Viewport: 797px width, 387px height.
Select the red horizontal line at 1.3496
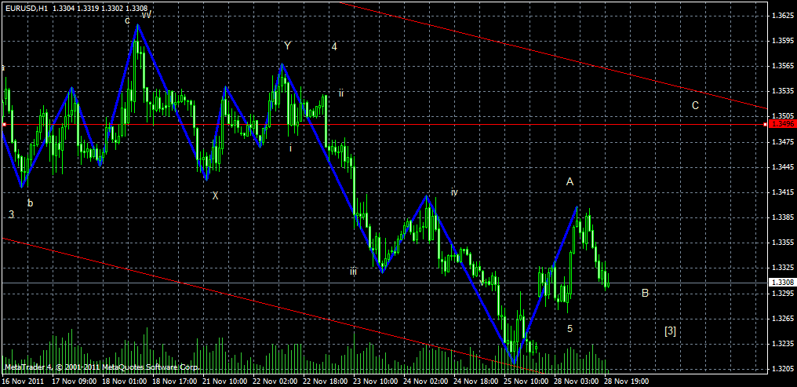click(384, 124)
